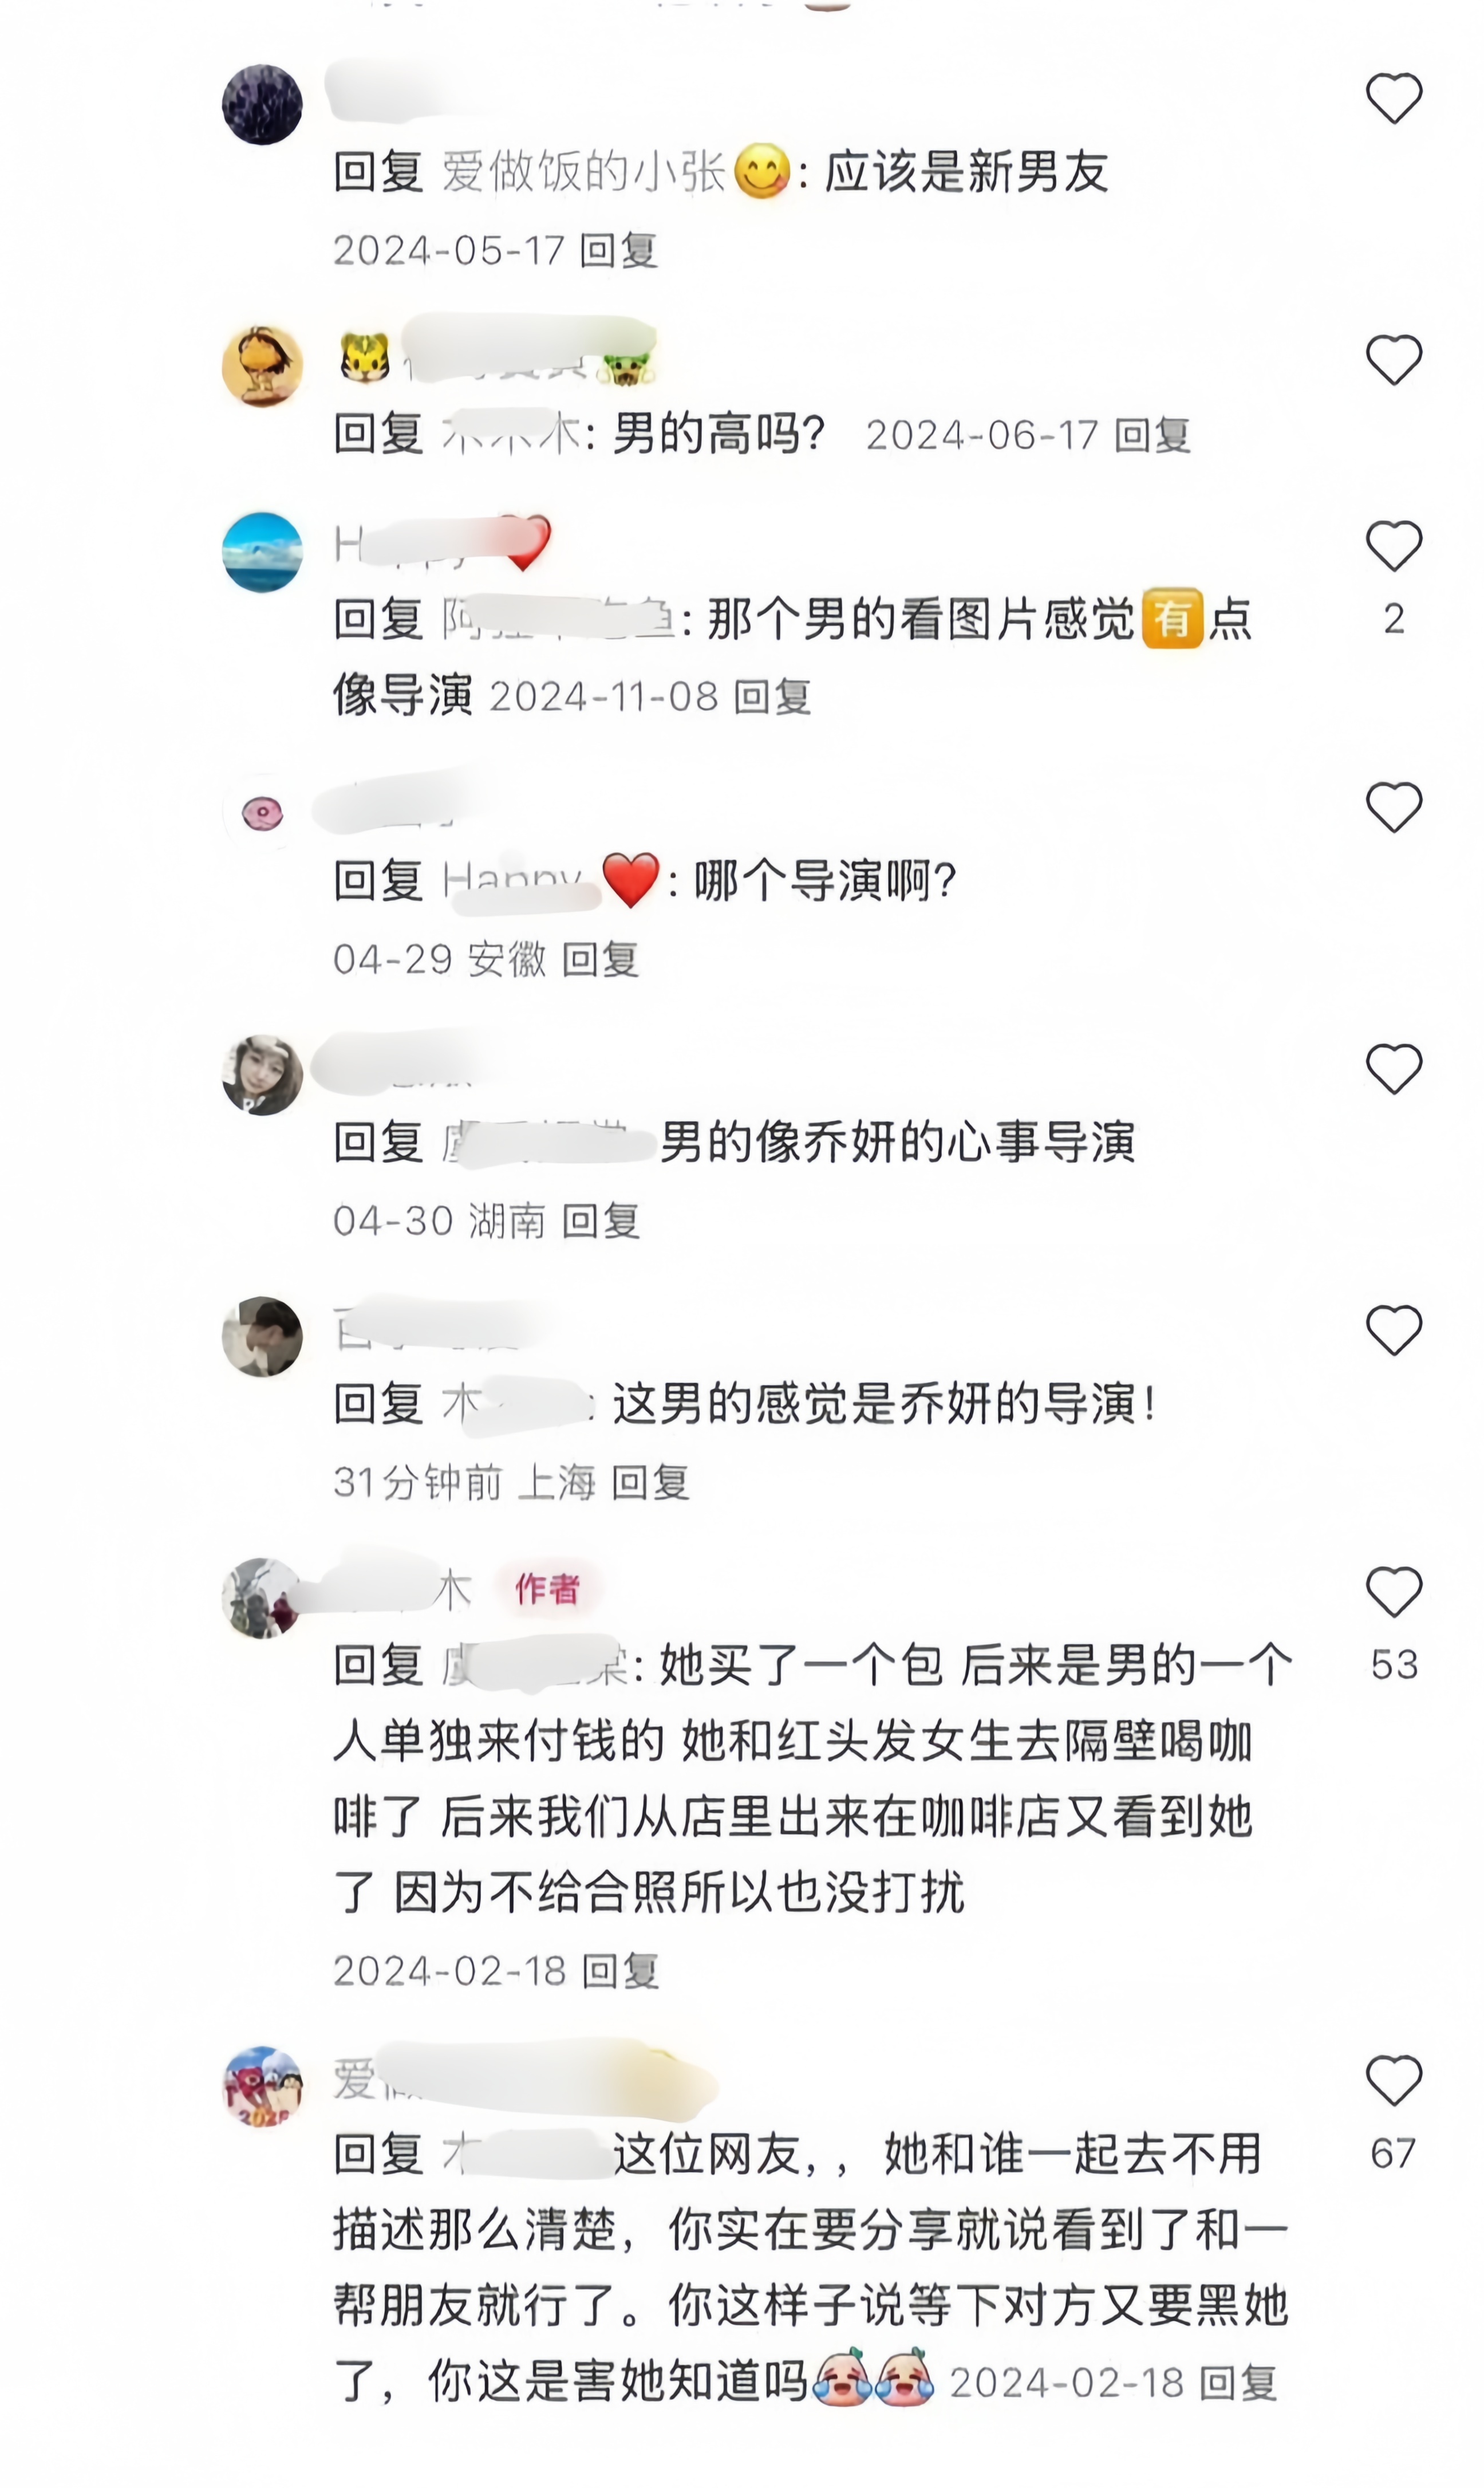Like the comment with 2 likes
The width and height of the screenshot is (1484, 2488).
click(x=1393, y=545)
